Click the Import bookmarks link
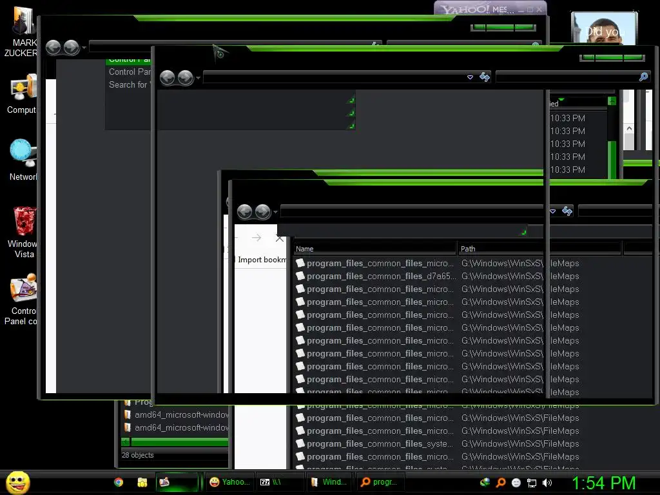 [x=262, y=260]
